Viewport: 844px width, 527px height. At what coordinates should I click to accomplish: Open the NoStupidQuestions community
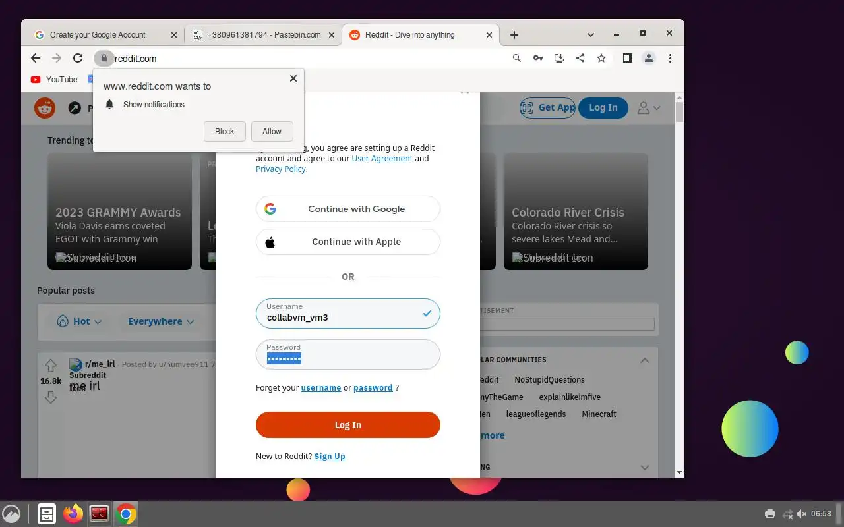(549, 380)
